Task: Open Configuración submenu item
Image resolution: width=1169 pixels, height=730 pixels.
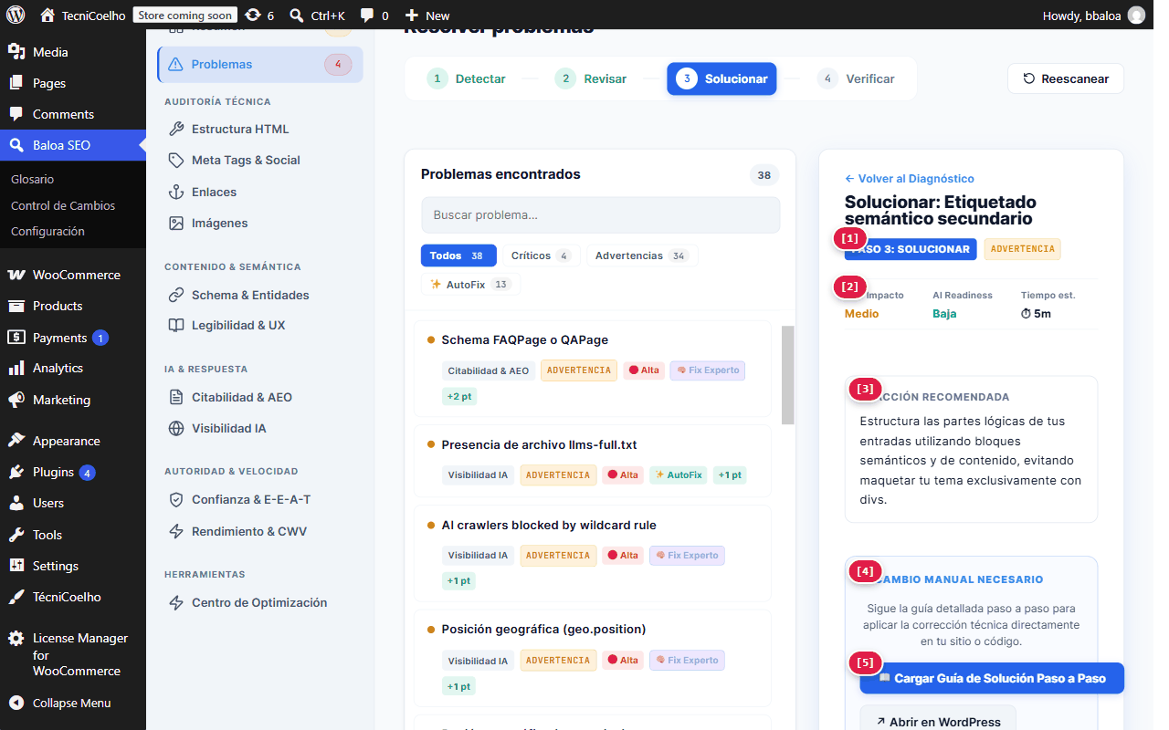Action: click(x=47, y=231)
